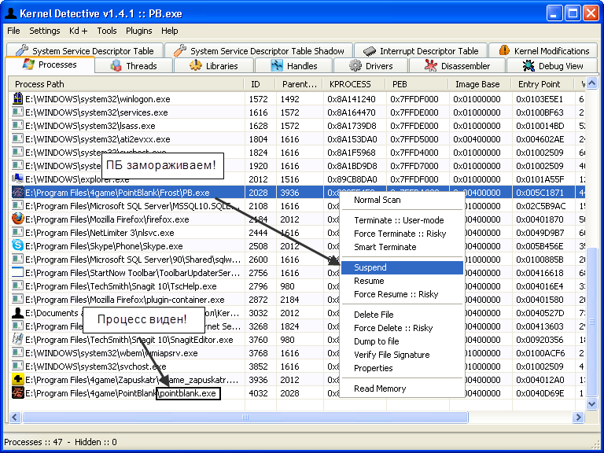Click the plugin-container.exe process icon
Screen dimensions: 604x453
pyautogui.click(x=18, y=300)
